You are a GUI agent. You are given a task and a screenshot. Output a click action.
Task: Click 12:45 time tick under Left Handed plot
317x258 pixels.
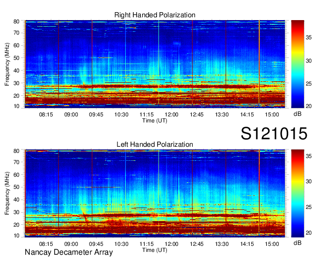tap(197, 244)
